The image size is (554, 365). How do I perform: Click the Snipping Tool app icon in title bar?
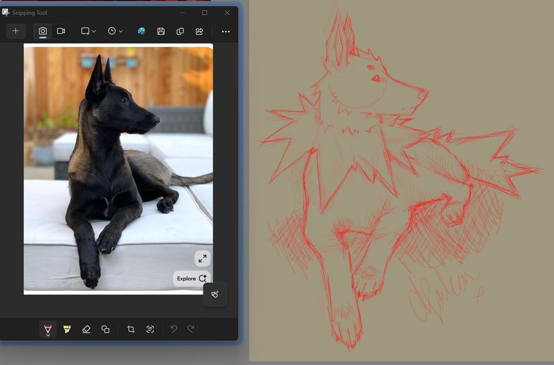point(6,12)
